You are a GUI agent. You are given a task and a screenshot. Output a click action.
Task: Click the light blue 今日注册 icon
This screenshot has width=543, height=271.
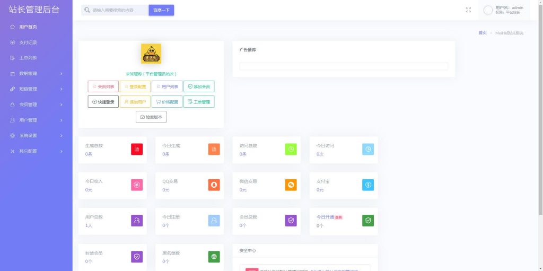[214, 221]
